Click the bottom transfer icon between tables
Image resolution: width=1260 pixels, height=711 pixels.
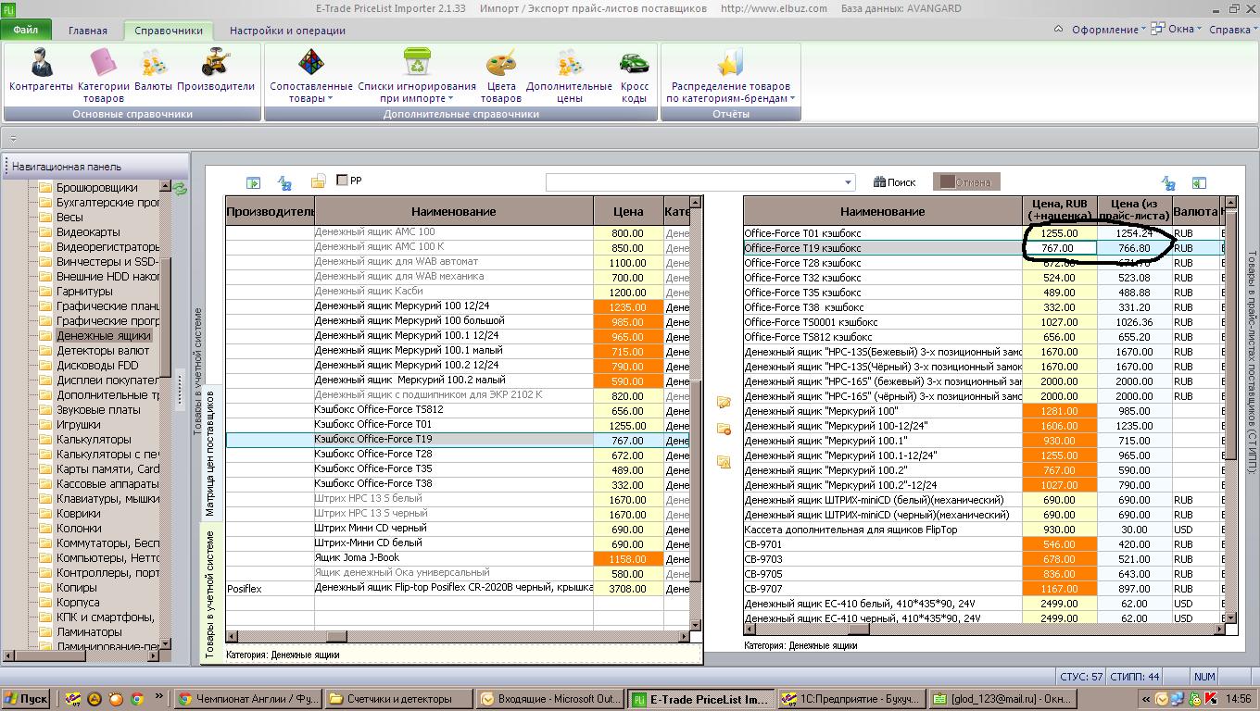724,461
